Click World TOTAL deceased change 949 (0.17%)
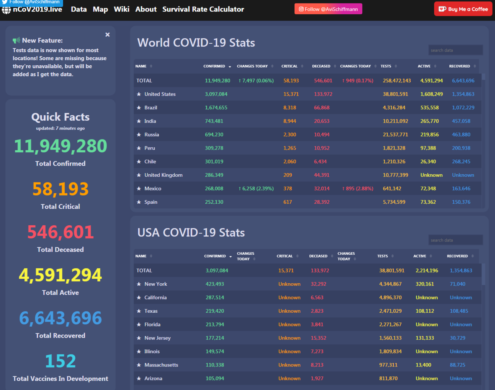495x390 pixels. [358, 81]
